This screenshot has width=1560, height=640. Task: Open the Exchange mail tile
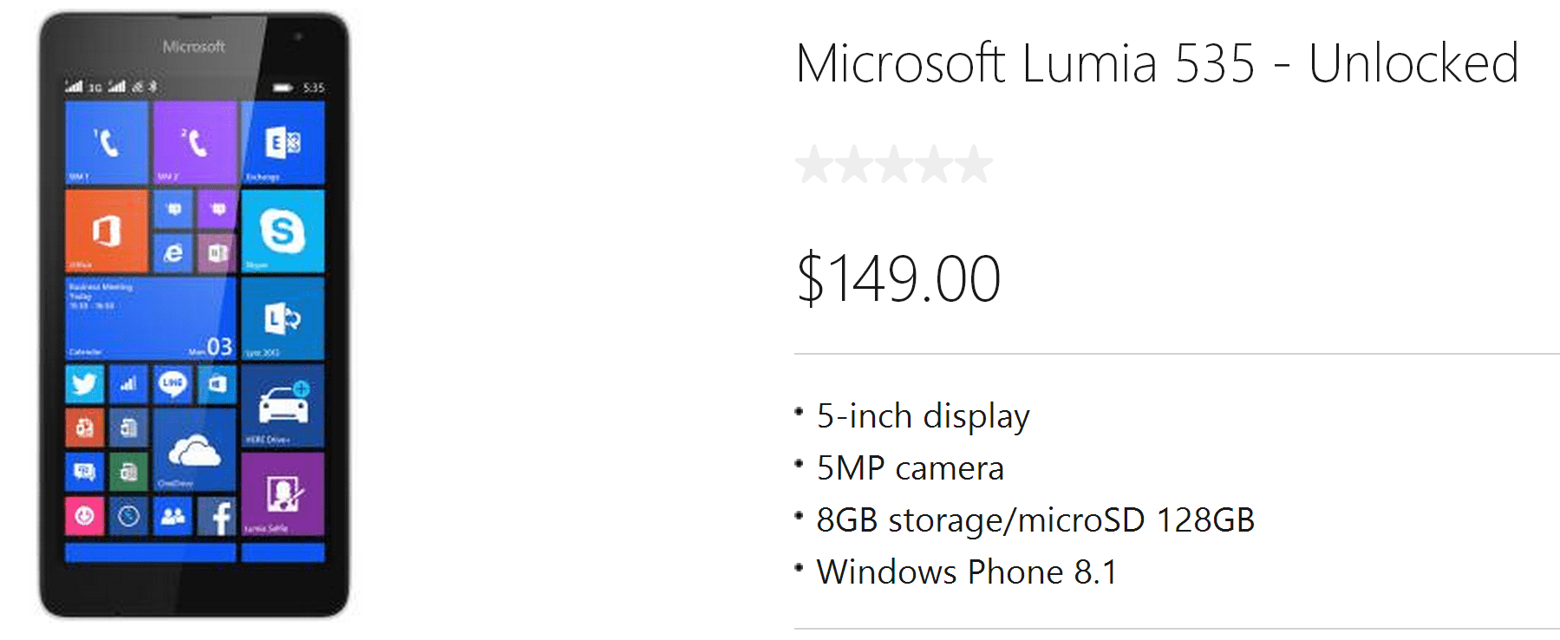283,143
